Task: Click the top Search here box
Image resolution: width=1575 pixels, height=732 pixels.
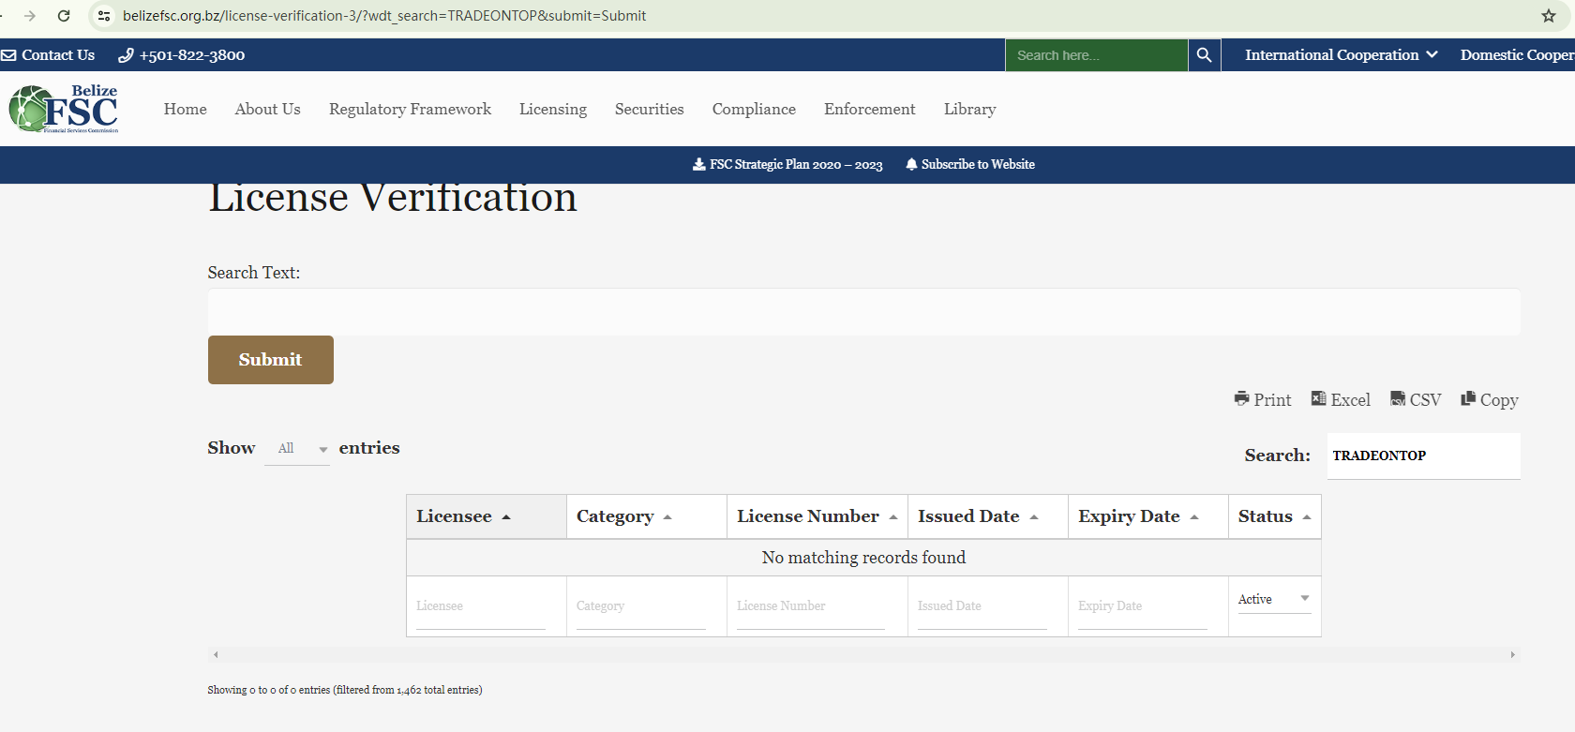Action: [x=1096, y=55]
